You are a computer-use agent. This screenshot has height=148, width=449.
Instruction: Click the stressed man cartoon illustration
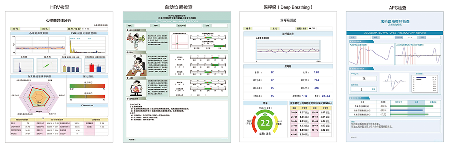136,65
